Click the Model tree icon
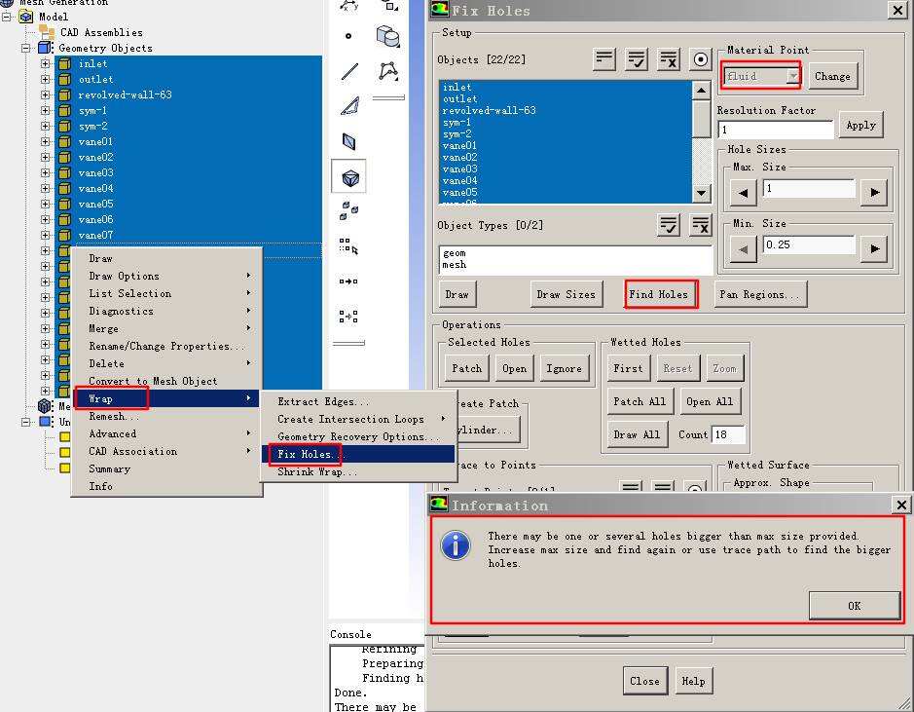This screenshot has width=914, height=712. click(26, 17)
